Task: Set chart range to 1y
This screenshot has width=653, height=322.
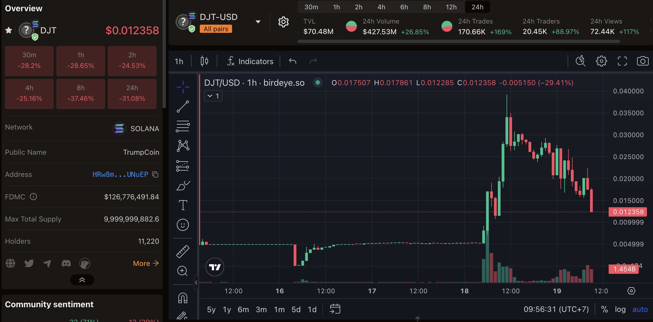Action: click(x=227, y=309)
